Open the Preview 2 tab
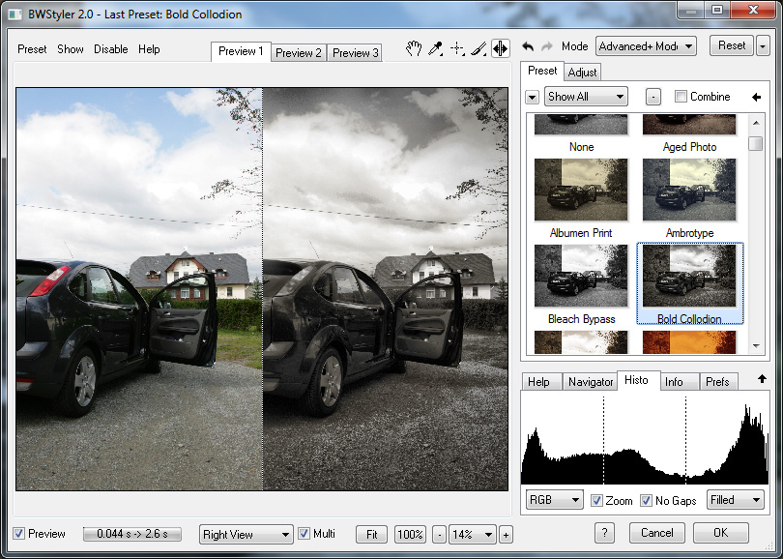This screenshot has height=559, width=783. point(299,53)
